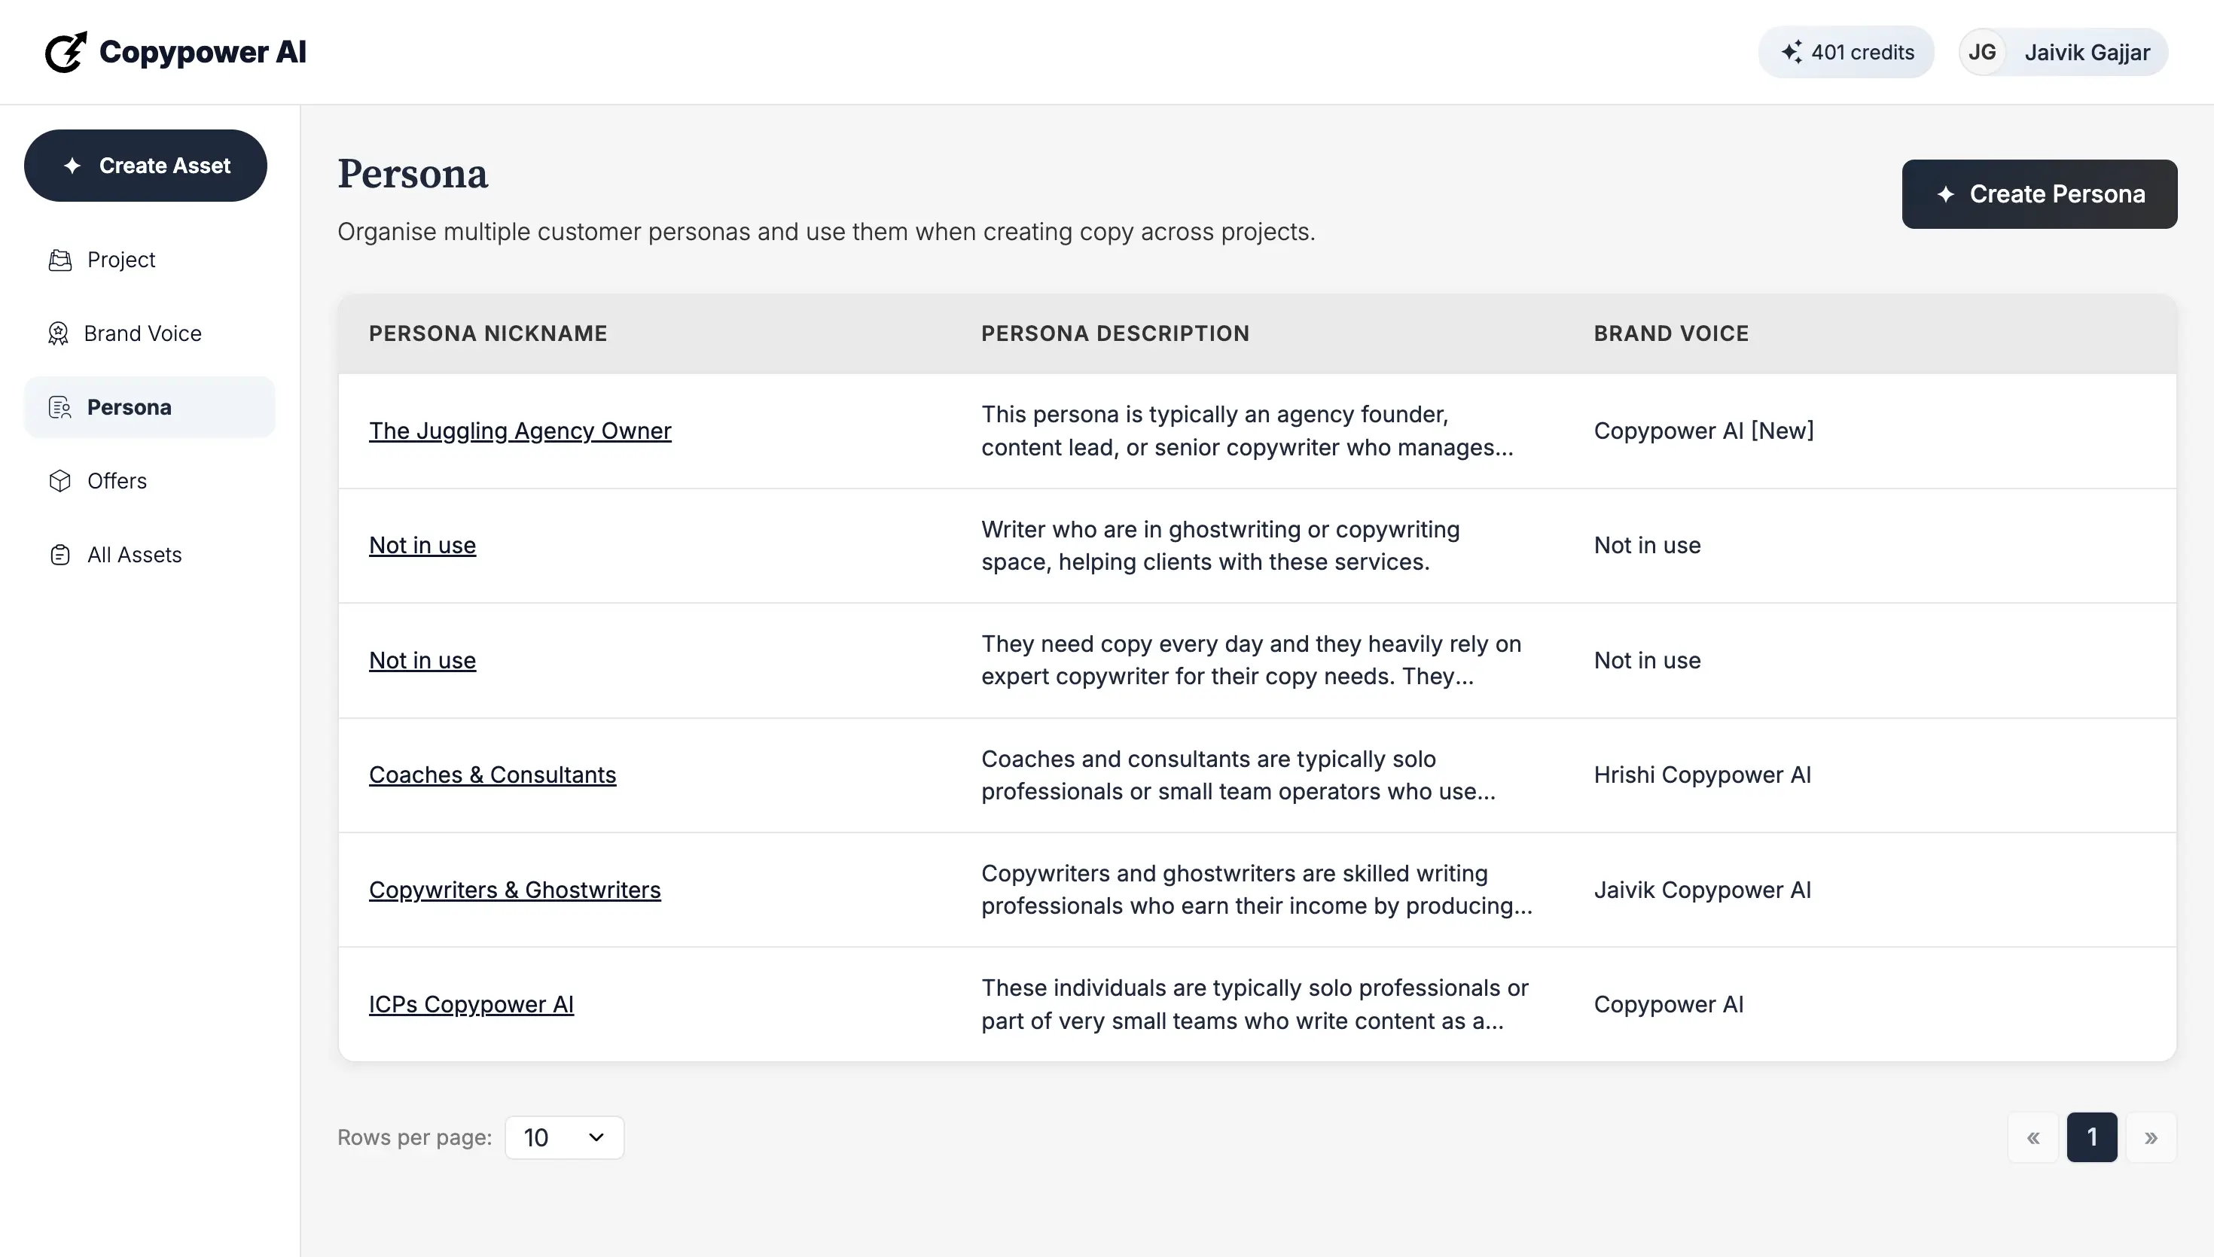Open The Juggling Agency Owner persona
The image size is (2214, 1257).
(x=520, y=431)
